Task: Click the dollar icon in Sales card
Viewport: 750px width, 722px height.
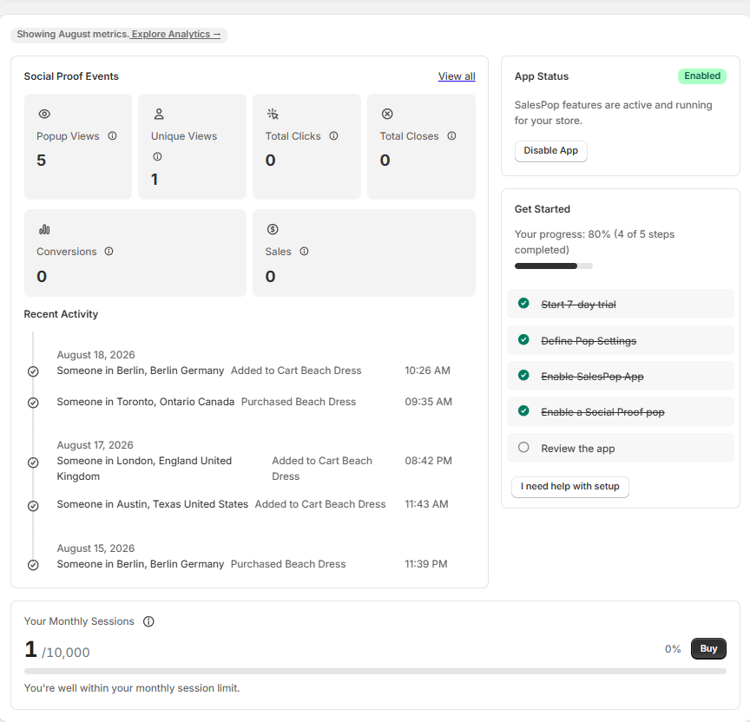Action: coord(273,229)
